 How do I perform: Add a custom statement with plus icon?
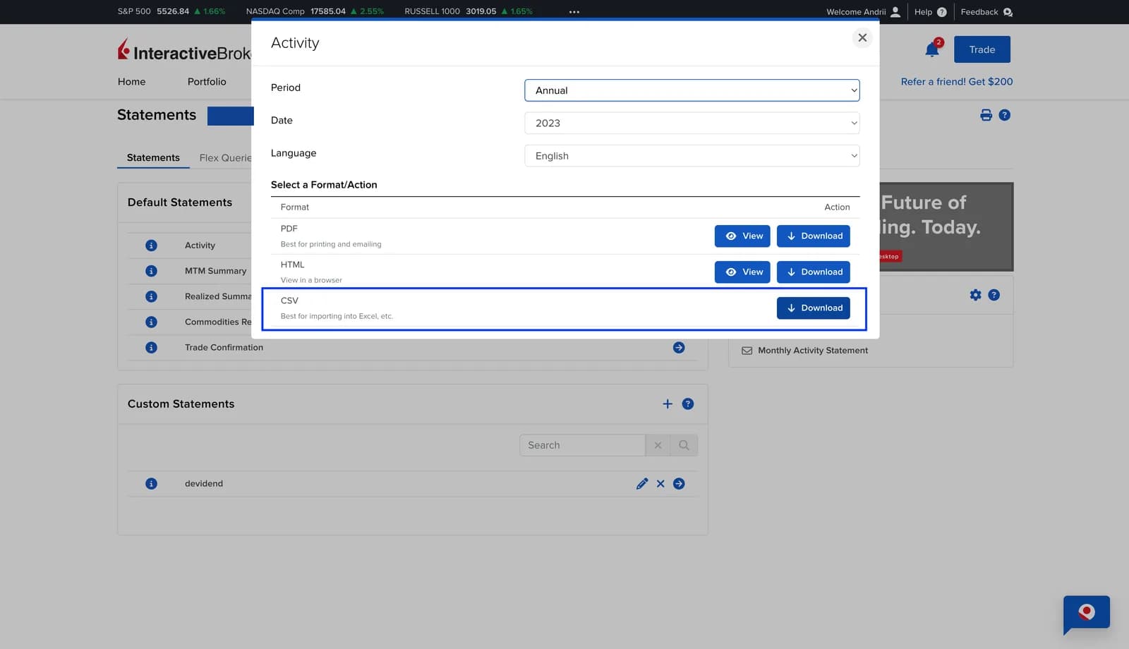click(668, 404)
